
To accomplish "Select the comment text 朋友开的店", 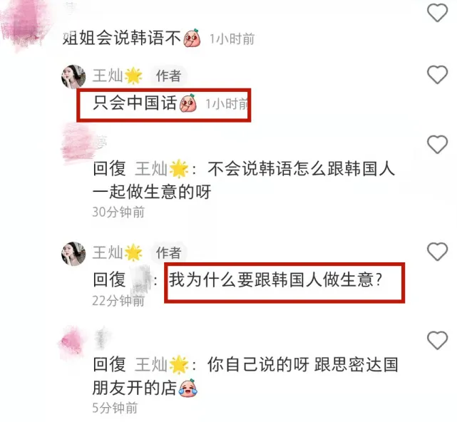I will pyautogui.click(x=135, y=388).
